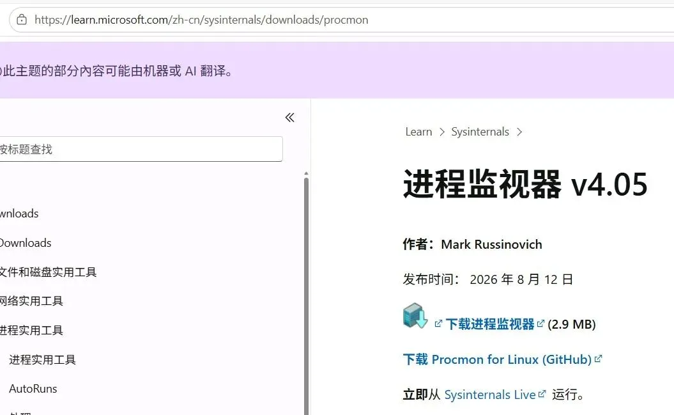Viewport: 674px width, 415px height.
Task: Select 网络实用工具 in sidebar
Action: coord(31,301)
